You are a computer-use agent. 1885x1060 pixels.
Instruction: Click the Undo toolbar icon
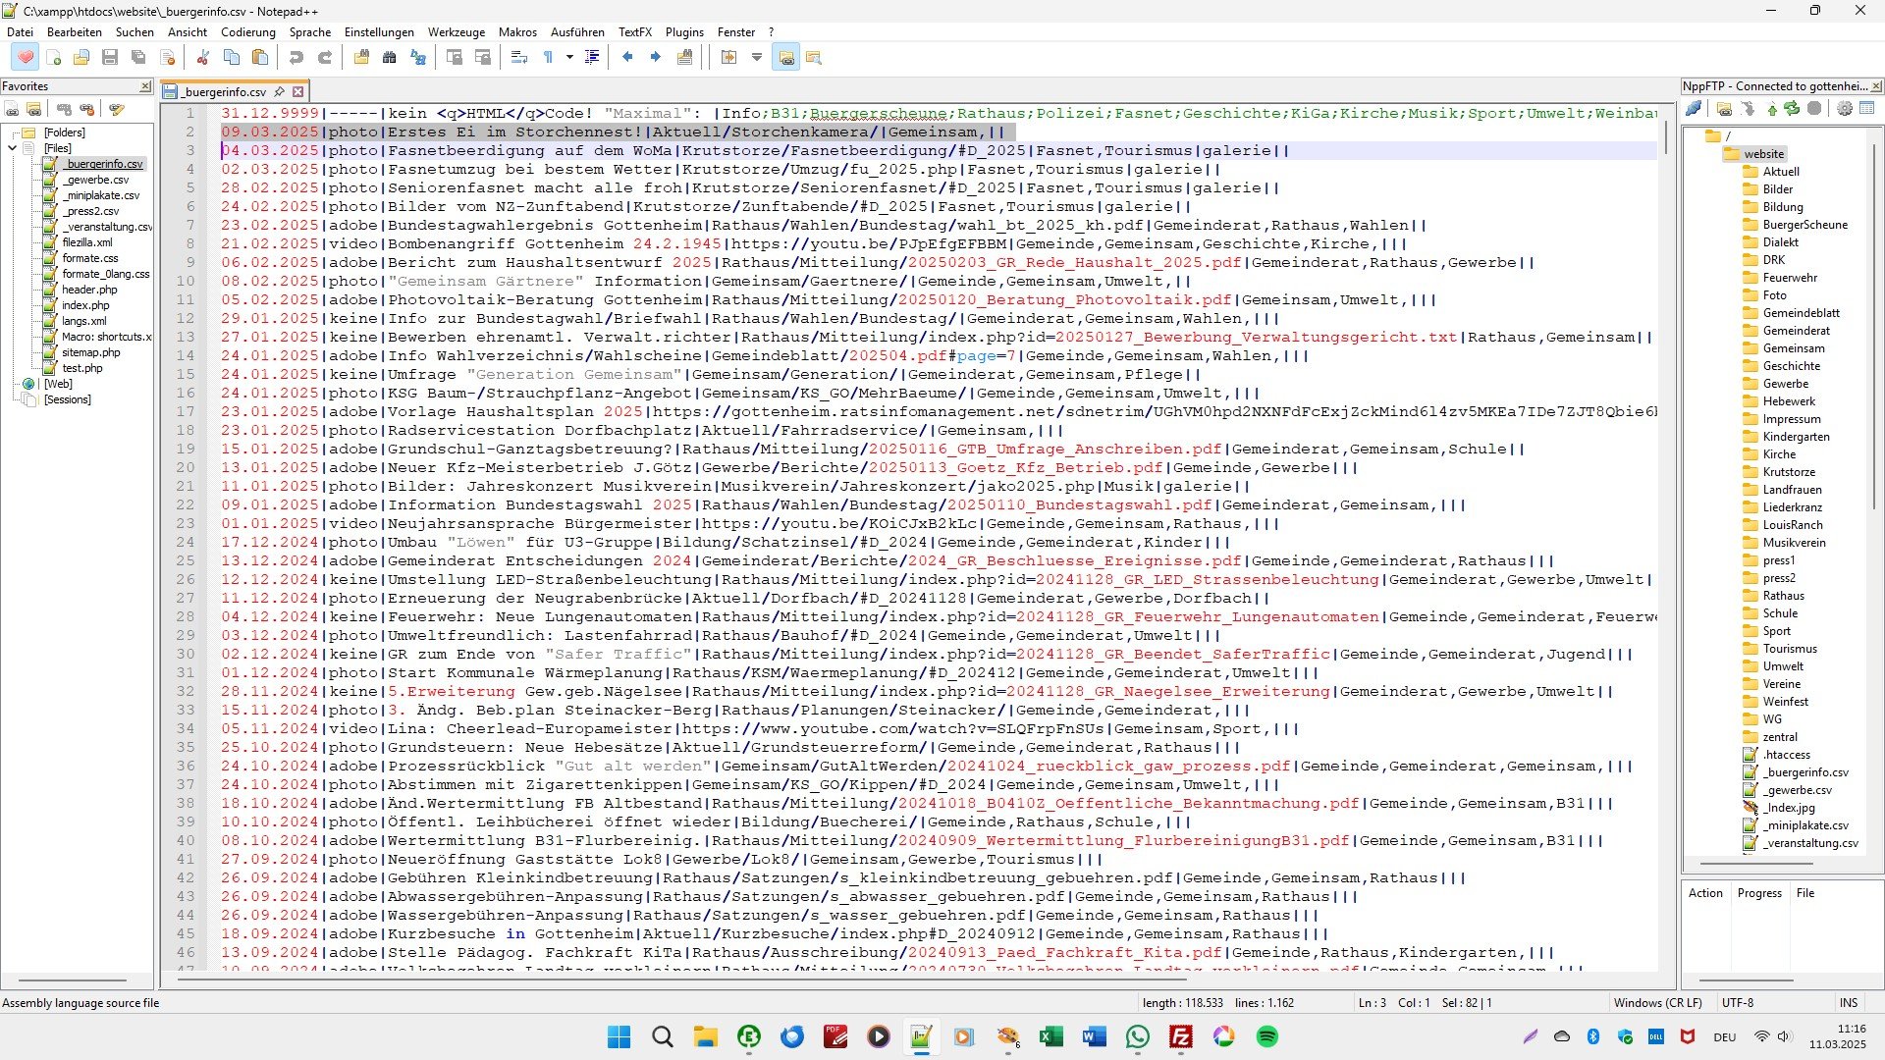point(296,58)
